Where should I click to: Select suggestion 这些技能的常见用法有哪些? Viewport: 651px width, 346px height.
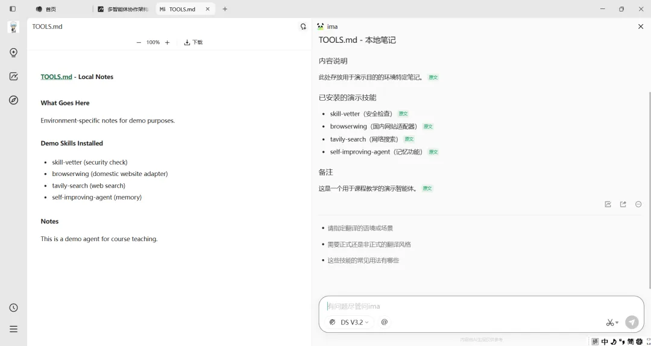point(363,260)
